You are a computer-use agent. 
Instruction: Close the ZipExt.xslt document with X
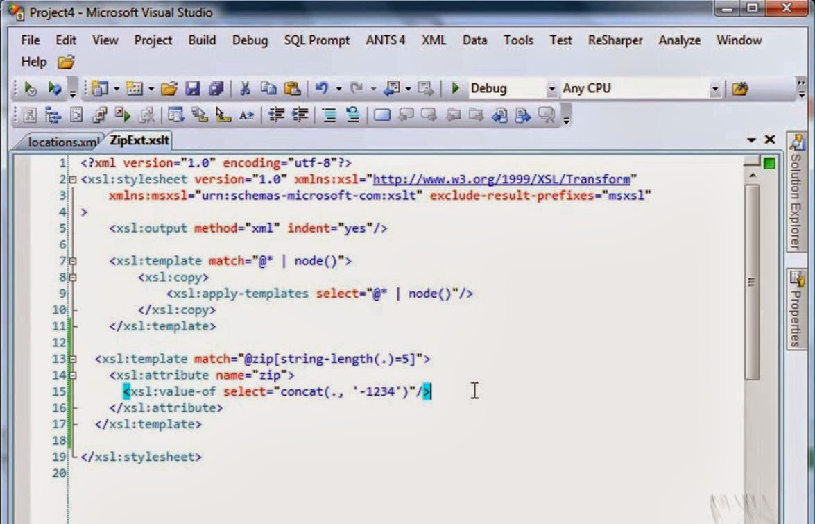(770, 140)
